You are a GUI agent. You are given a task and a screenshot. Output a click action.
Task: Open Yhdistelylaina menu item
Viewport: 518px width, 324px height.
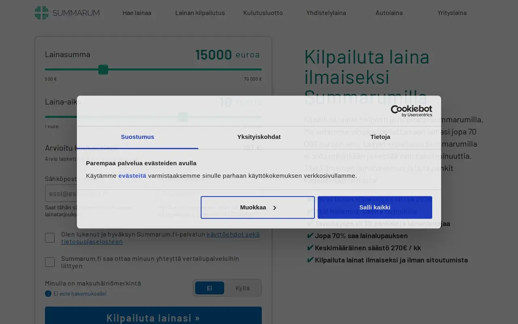click(326, 13)
